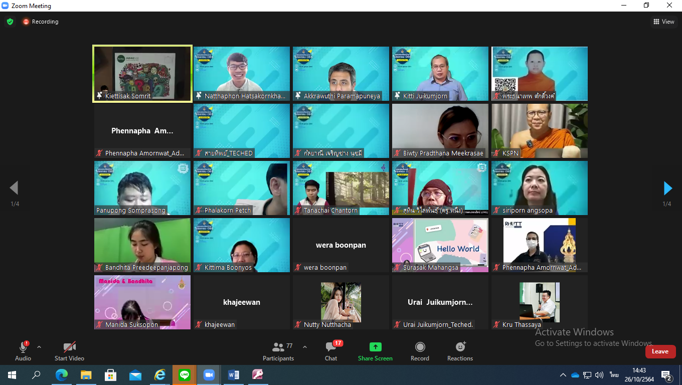Screen dimensions: 682x385
Task: Go to next gallery page arrow
Action: [x=667, y=188]
